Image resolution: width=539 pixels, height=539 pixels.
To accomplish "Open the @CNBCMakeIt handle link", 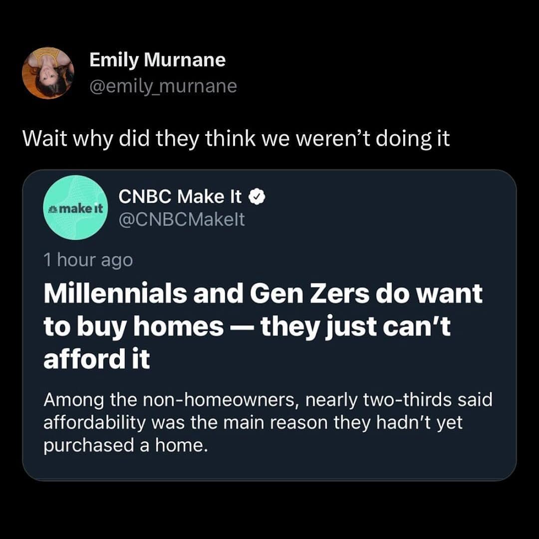I will tap(182, 219).
